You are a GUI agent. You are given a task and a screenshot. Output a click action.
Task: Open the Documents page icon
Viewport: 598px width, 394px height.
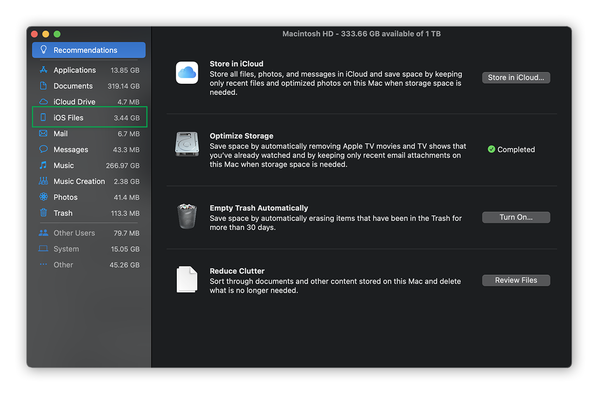43,86
